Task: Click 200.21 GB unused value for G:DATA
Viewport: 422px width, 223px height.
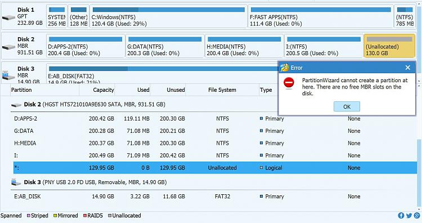Action: pos(172,131)
